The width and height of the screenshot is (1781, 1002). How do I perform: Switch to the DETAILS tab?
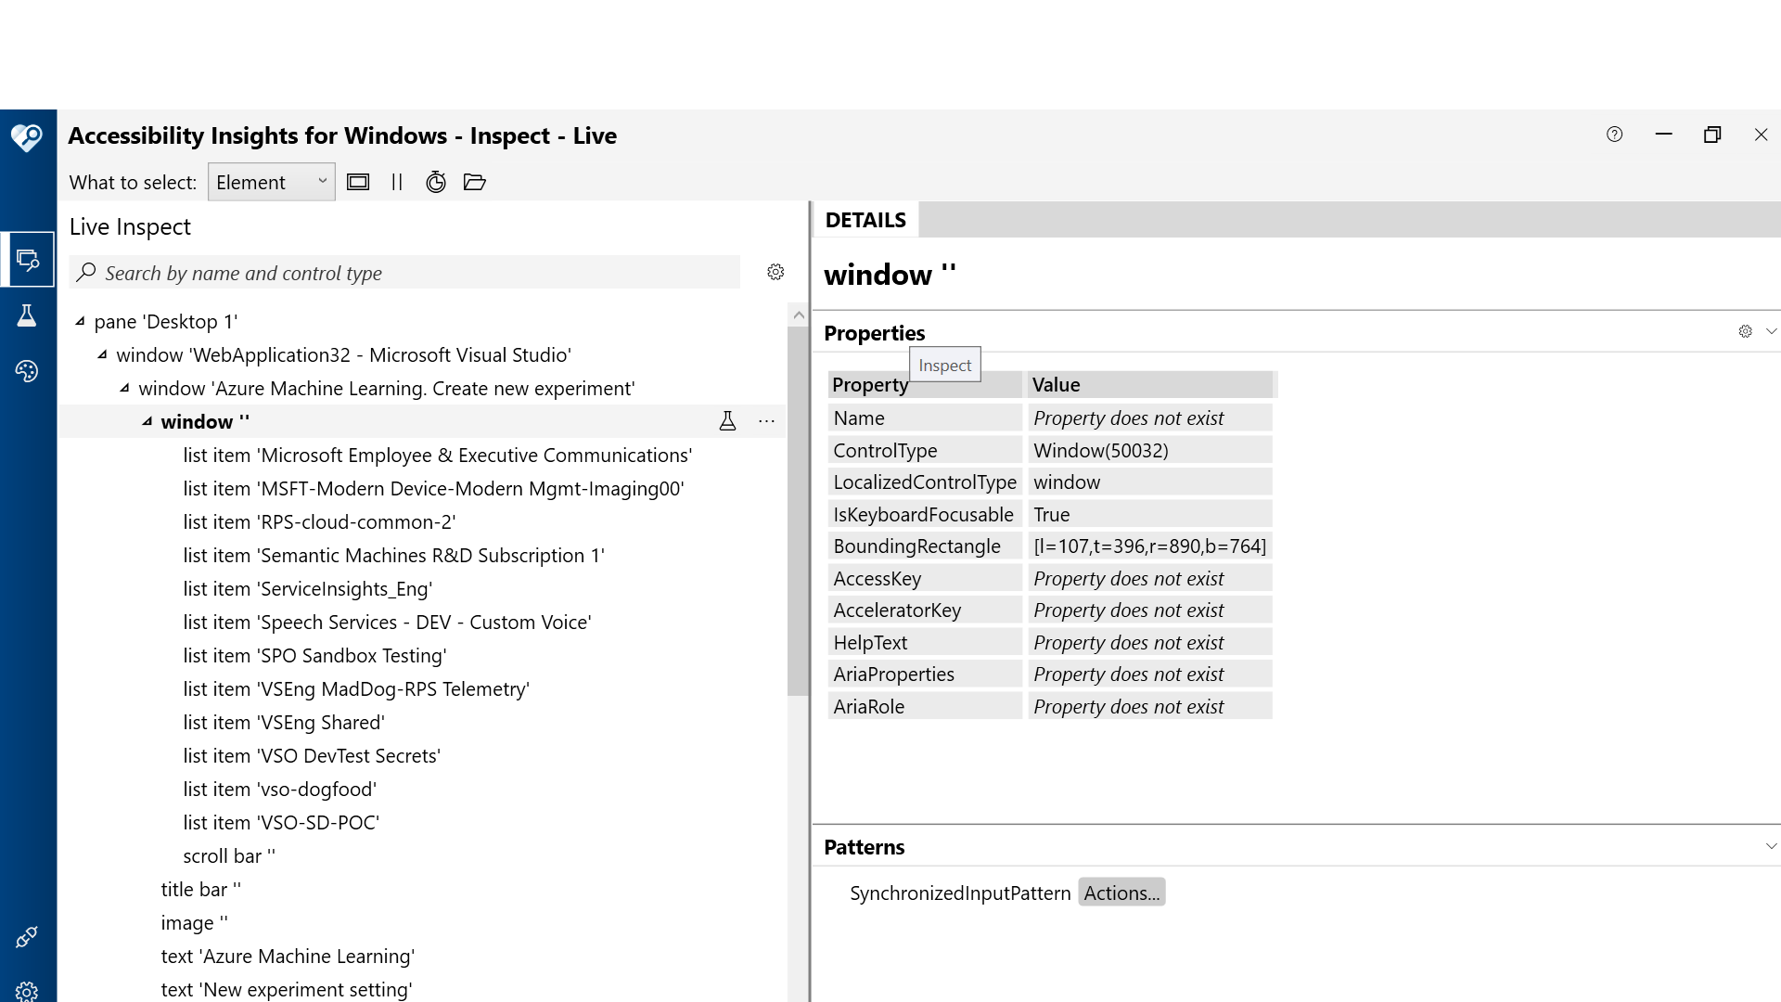pos(865,220)
